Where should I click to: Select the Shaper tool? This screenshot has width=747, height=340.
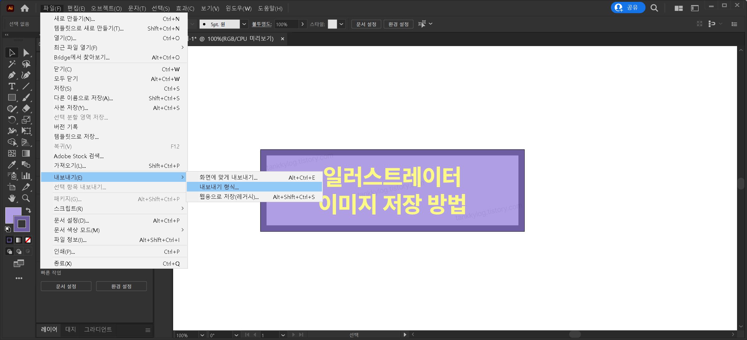click(x=12, y=109)
